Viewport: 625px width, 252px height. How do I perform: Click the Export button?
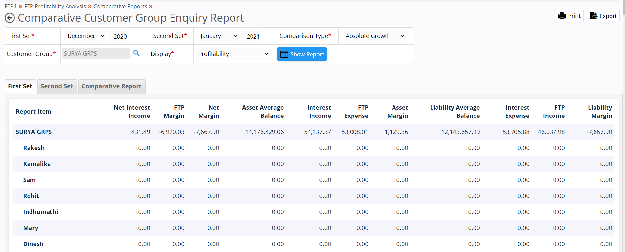(x=603, y=16)
